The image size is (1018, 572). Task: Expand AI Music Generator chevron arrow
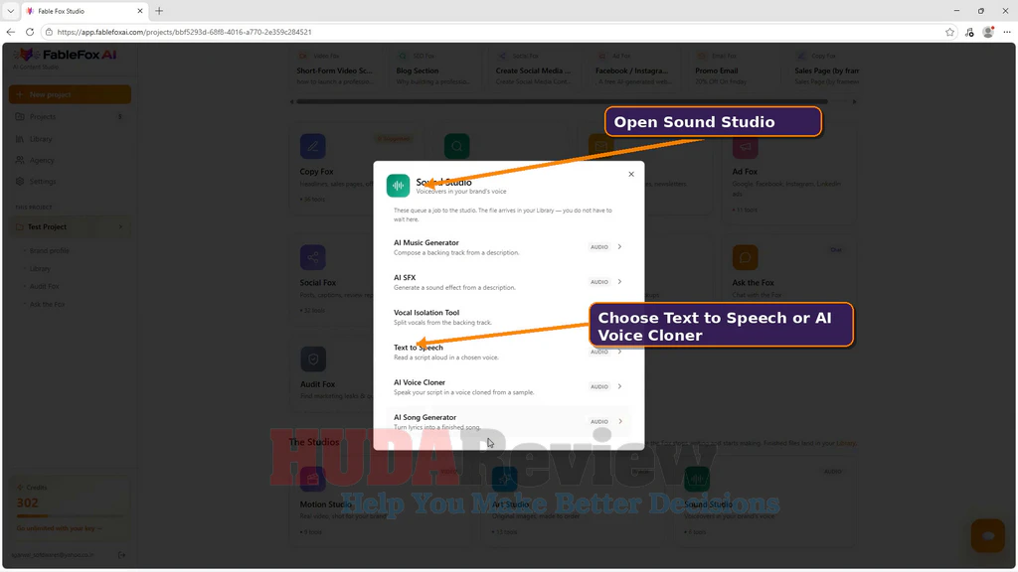pos(619,246)
